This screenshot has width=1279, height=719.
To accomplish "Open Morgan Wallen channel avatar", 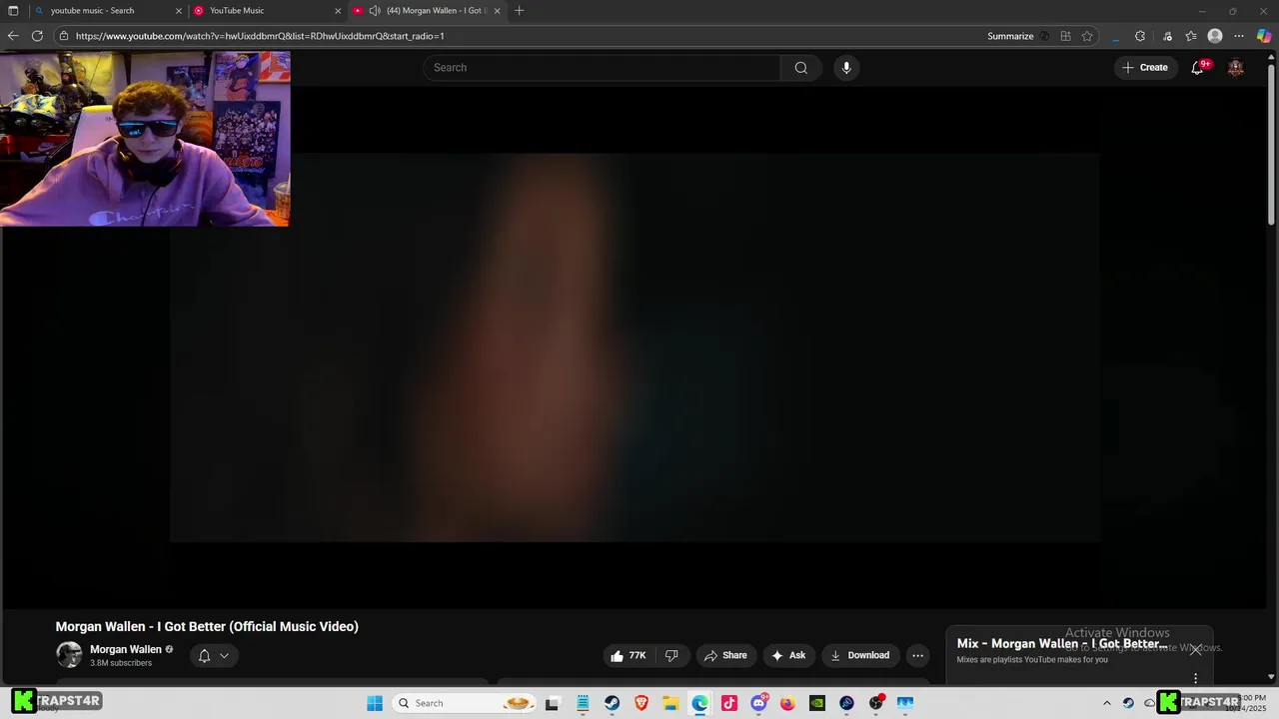I will [69, 655].
